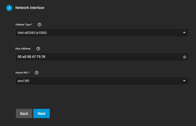
Task: Open the Network Interface step header
Action: tap(30, 8)
